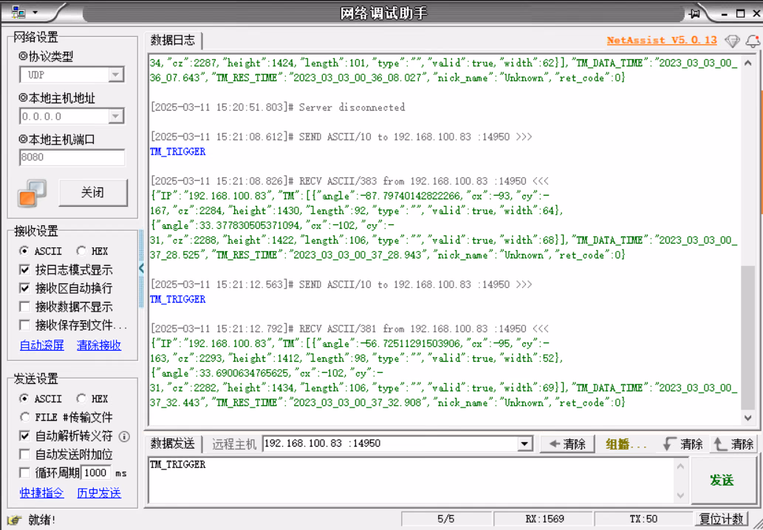Click the RX:1569 status counter
The height and width of the screenshot is (530, 763).
click(x=544, y=519)
